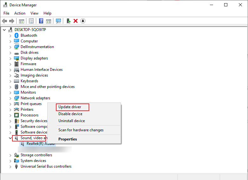
Task: Select the Human Interface Devices label
Action: pos(42,70)
